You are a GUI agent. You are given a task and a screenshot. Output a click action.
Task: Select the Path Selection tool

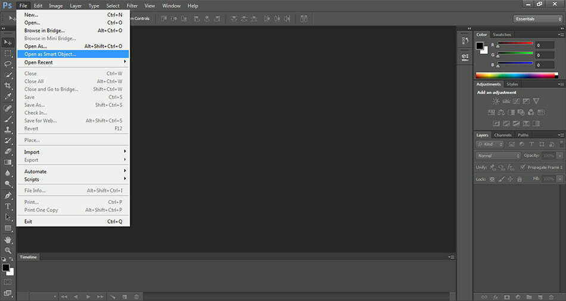pyautogui.click(x=8, y=217)
